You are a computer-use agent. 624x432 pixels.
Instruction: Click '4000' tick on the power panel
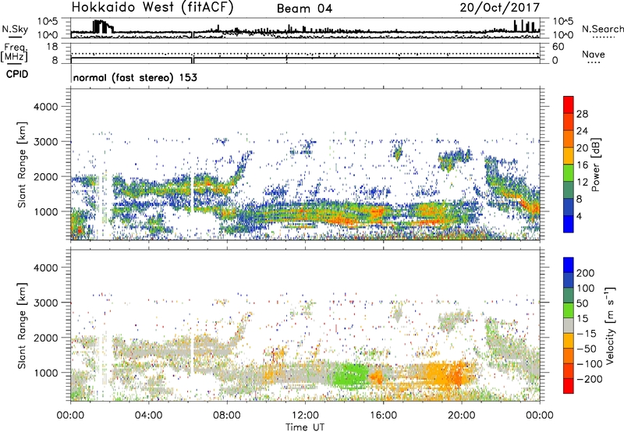[x=45, y=107]
